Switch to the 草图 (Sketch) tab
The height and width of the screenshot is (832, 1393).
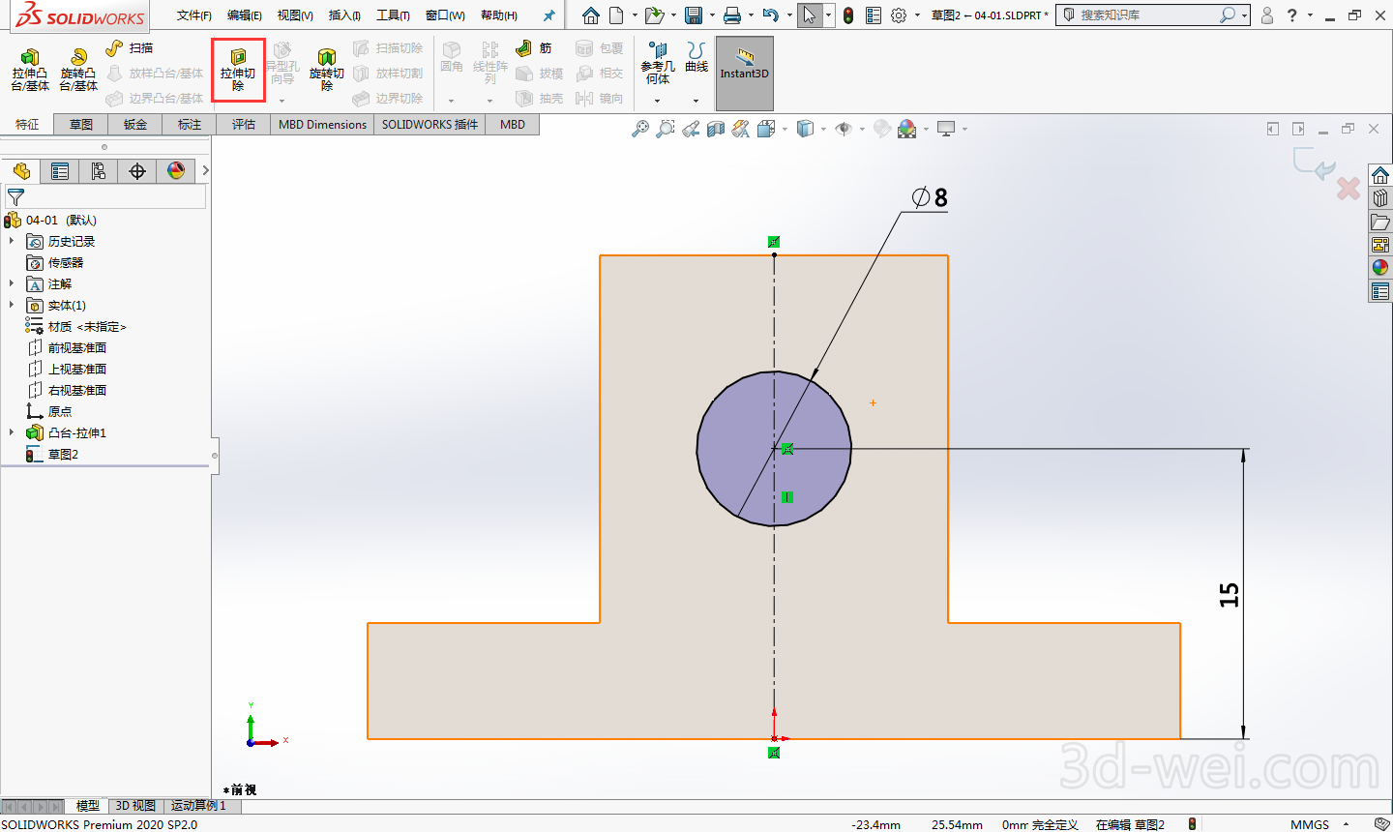tap(81, 125)
